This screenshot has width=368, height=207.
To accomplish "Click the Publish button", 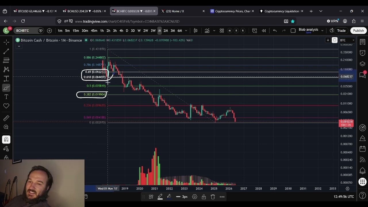I will 358,30.
